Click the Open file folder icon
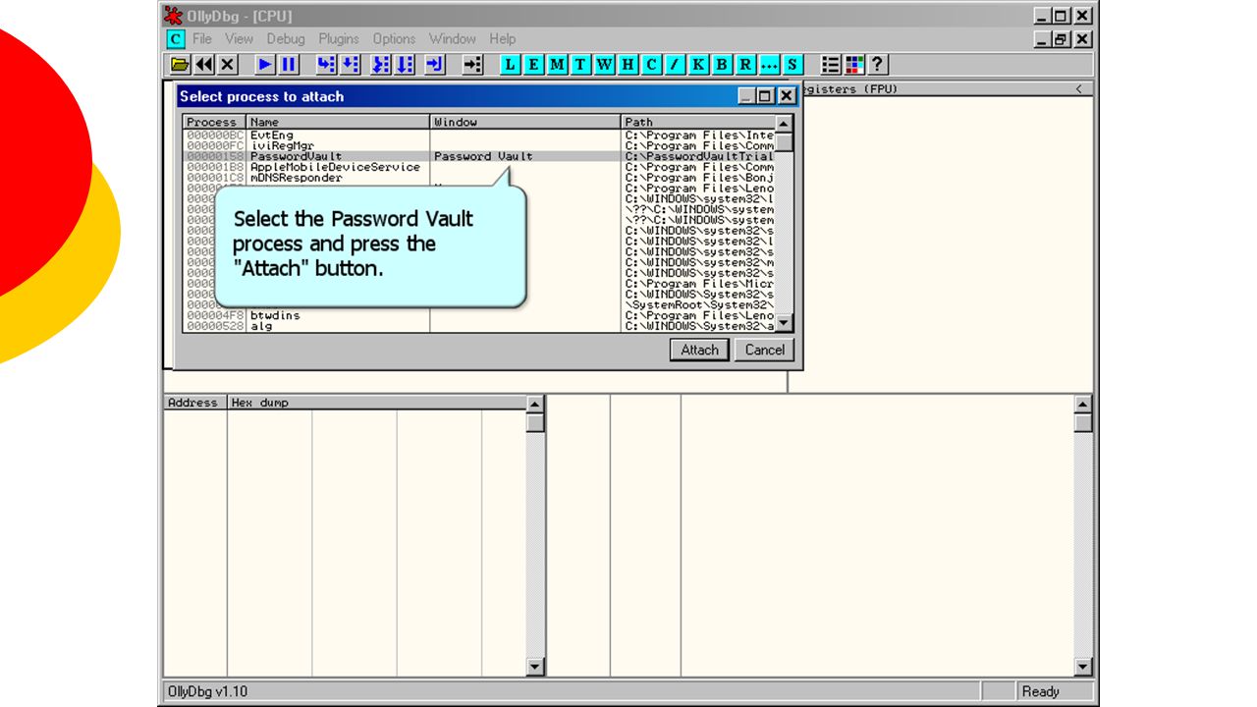Screen dimensions: 1257x707 pyautogui.click(x=180, y=64)
